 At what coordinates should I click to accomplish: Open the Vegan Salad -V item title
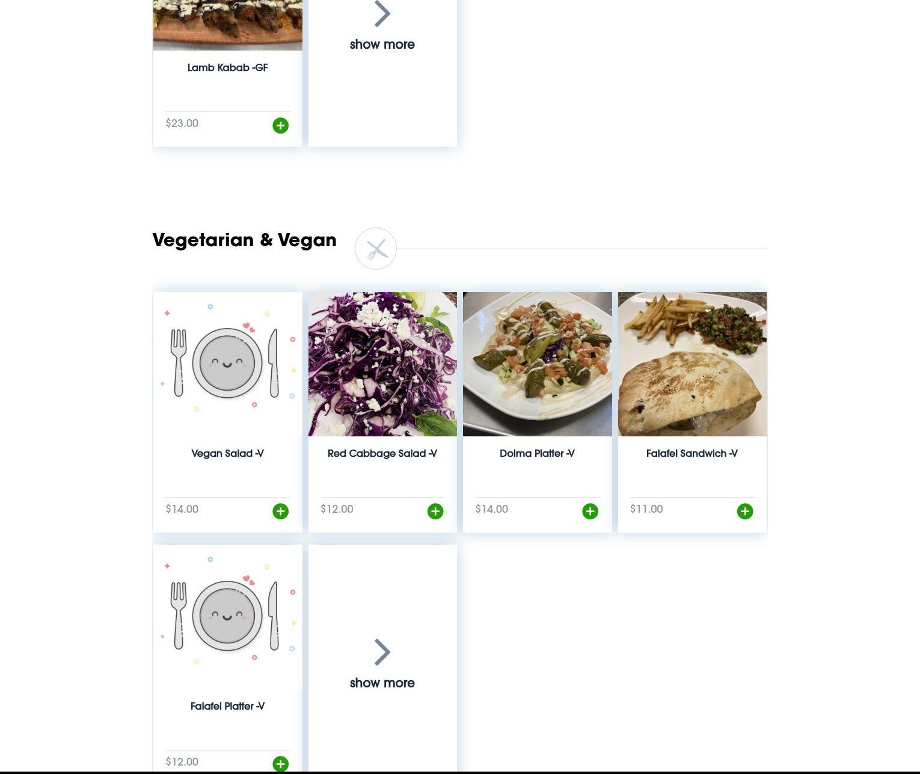point(228,453)
